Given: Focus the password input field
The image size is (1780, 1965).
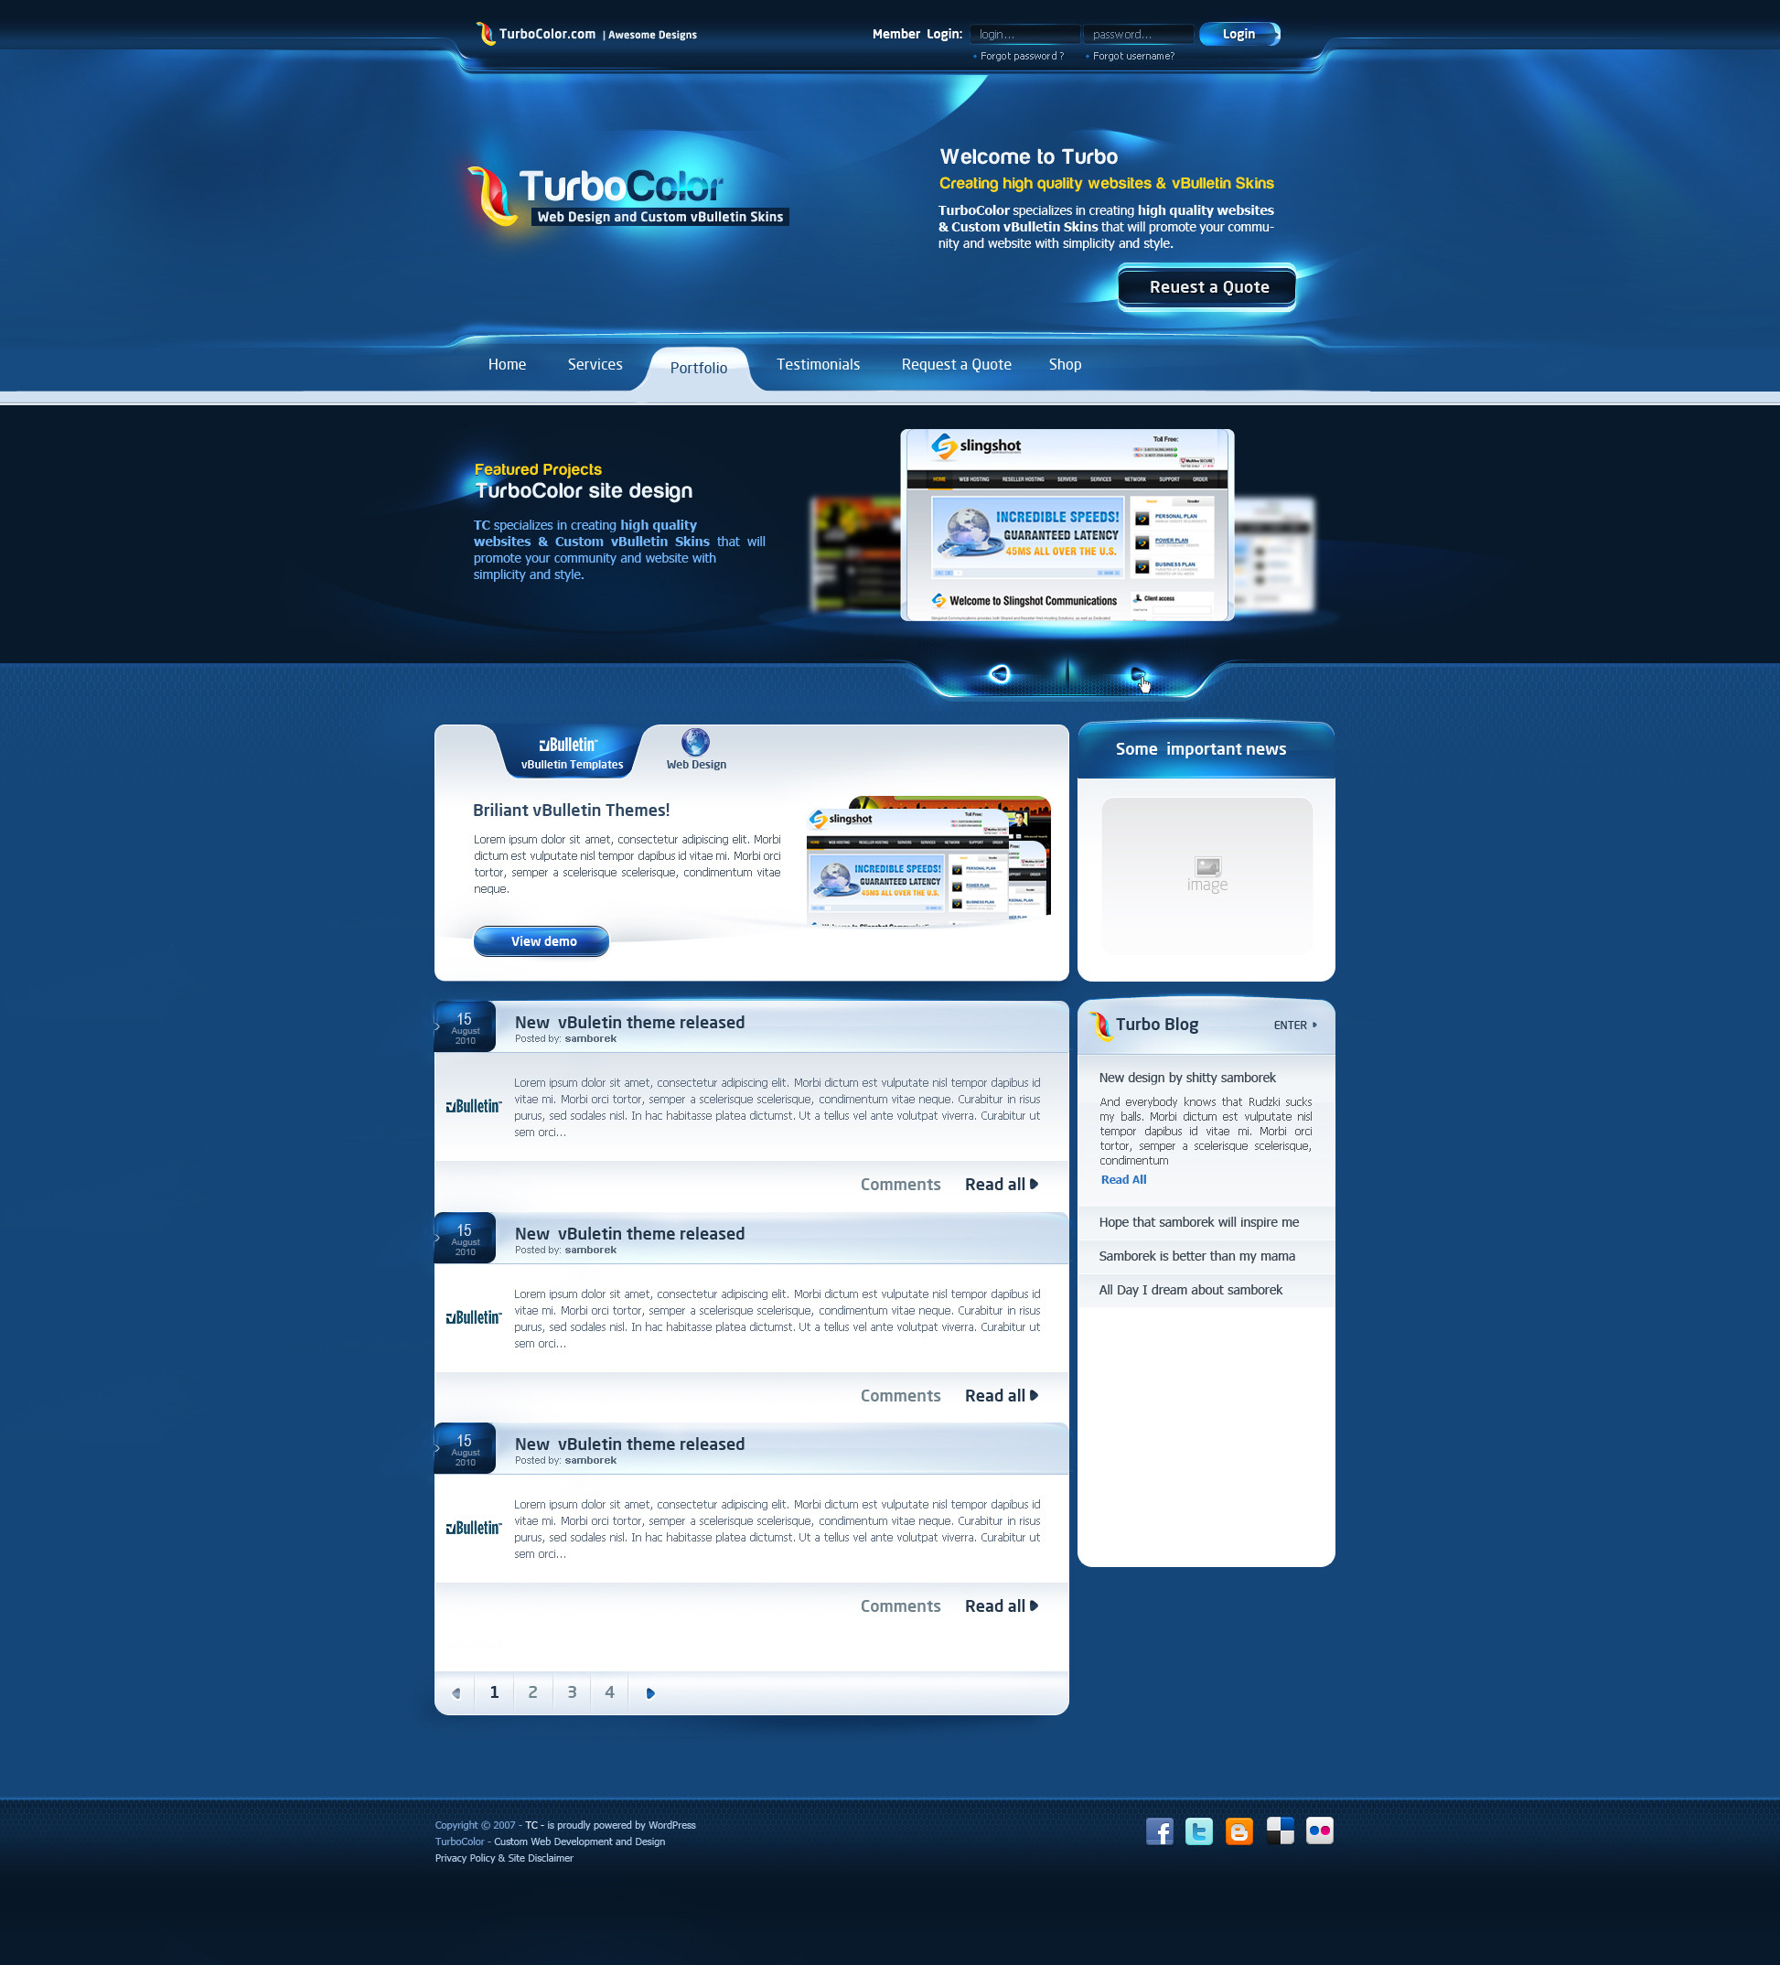Looking at the screenshot, I should click(1138, 34).
